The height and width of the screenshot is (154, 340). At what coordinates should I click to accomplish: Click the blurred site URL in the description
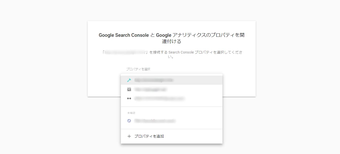(x=125, y=52)
